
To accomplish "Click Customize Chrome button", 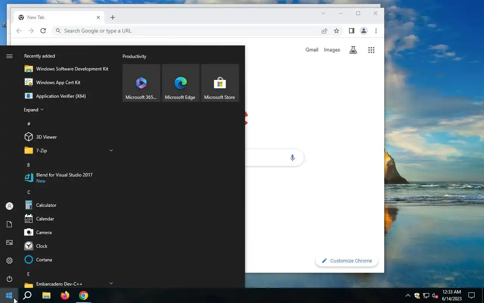I will pyautogui.click(x=347, y=261).
